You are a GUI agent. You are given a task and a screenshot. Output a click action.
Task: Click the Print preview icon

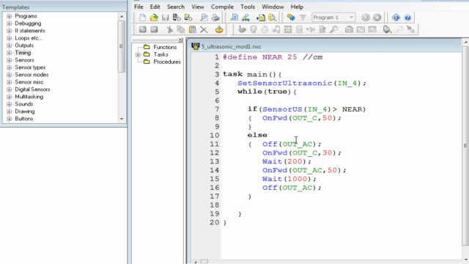click(204, 18)
